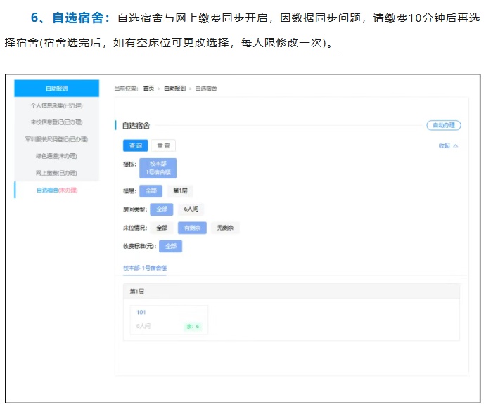Select 全部 in the 床位情况 filter
The width and height of the screenshot is (486, 409).
[x=161, y=228]
